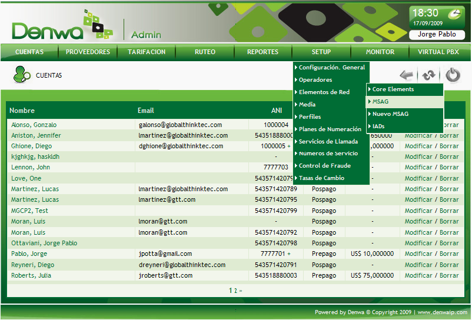The image size is (472, 320).
Task: Open the TARIFACION navigation tab
Action: tap(147, 52)
